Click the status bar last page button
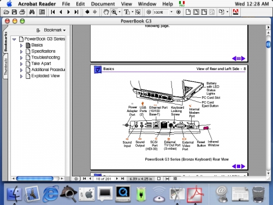This screenshot has width=273, height=205. pyautogui.click(x=123, y=179)
